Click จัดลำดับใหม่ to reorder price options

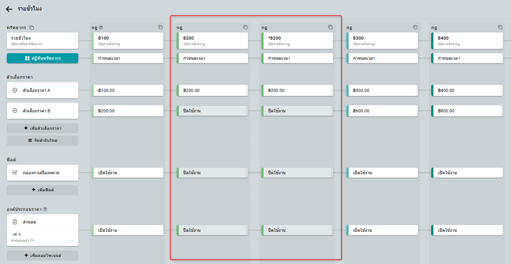click(43, 141)
